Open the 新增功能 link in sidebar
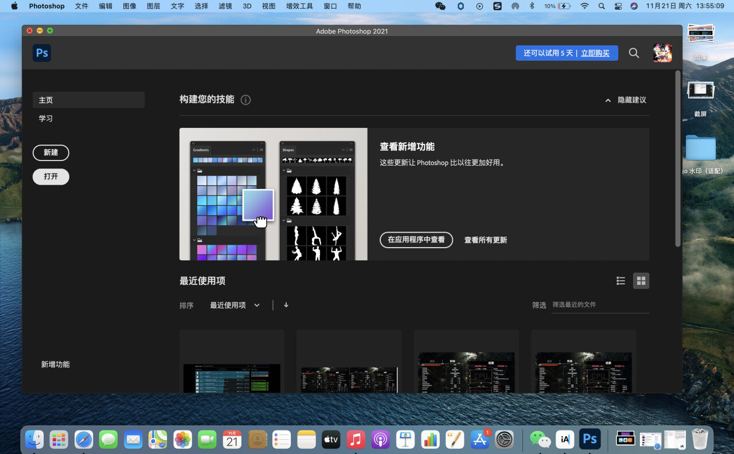Screen dimensions: 734x454 point(56,365)
